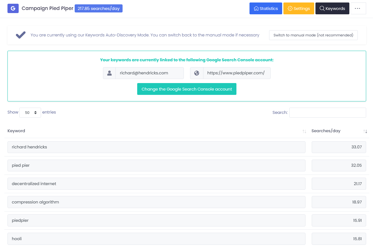Click the linked Google Search Console heading
Screen dimensions: 373x247
(187, 60)
